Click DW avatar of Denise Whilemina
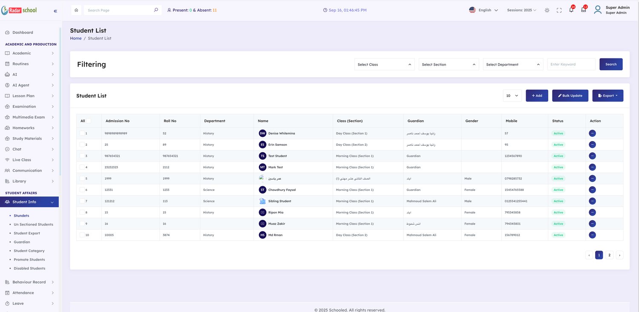Viewport: 639px width, 312px height. point(262,133)
